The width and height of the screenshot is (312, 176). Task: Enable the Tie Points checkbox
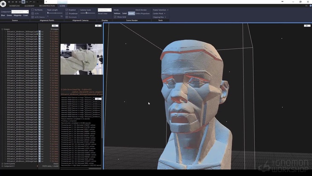[x=33, y=10]
